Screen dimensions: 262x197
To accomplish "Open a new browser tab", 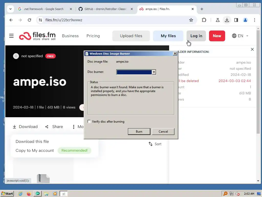I will point(202,9).
